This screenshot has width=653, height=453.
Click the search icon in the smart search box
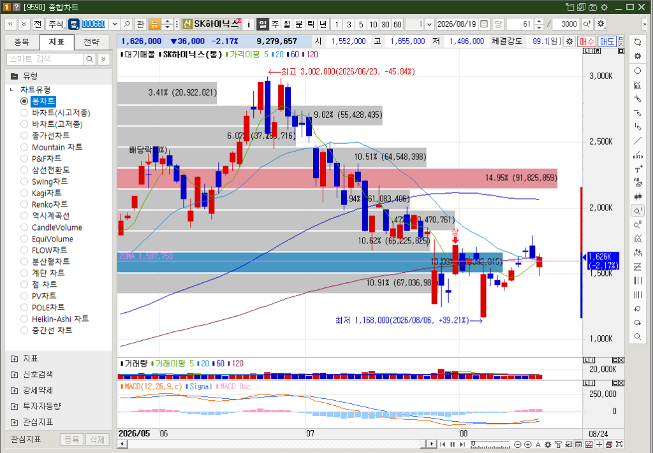[x=89, y=59]
